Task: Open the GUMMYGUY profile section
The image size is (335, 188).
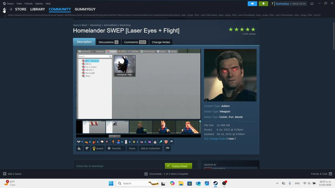Action: pyautogui.click(x=85, y=9)
